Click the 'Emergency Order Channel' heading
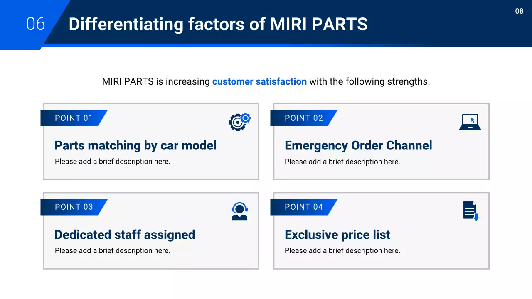 [x=358, y=145]
